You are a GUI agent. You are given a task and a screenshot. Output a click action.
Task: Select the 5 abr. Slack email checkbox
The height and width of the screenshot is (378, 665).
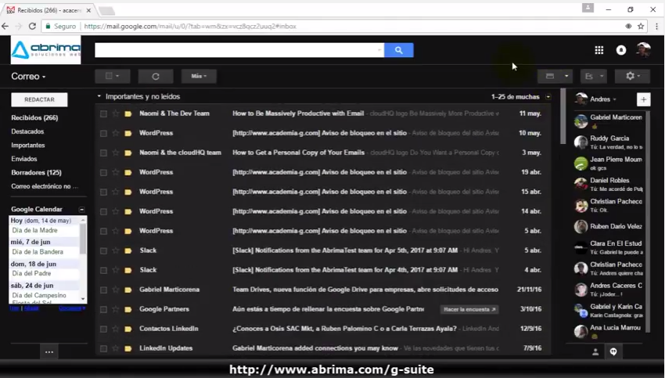click(x=103, y=250)
